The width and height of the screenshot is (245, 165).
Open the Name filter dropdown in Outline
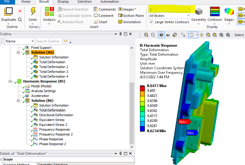[x=33, y=41]
